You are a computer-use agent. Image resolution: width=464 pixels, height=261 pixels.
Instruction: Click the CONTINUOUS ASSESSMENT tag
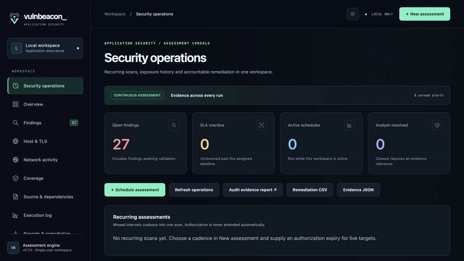pyautogui.click(x=137, y=95)
